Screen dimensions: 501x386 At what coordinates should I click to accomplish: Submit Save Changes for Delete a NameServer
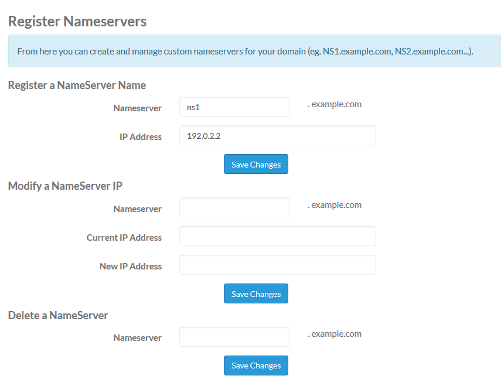click(256, 365)
